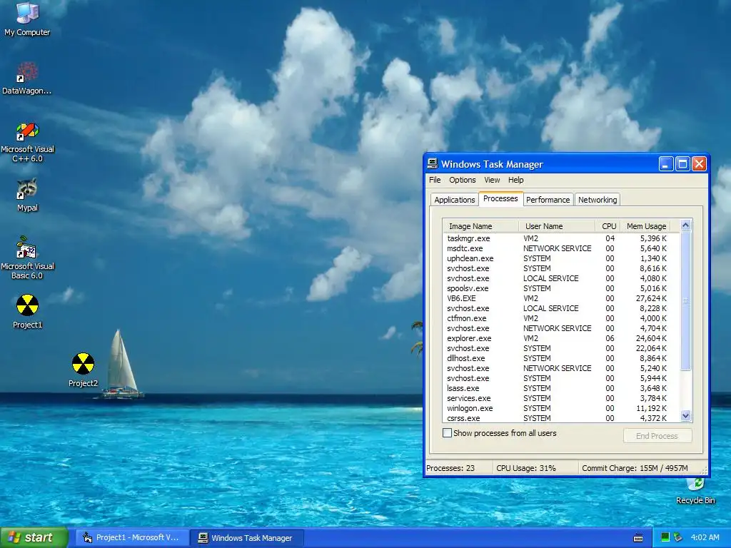Viewport: 731px width, 548px height.
Task: Switch to Project1 - Microsoft Visual Basic taskbar item
Action: (132, 538)
